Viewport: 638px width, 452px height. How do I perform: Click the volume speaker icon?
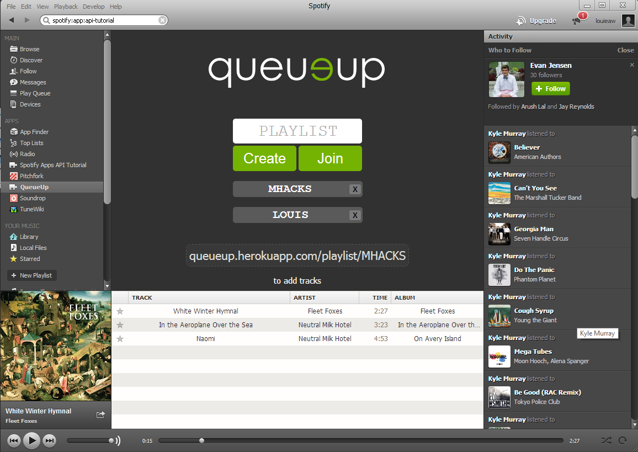[118, 440]
